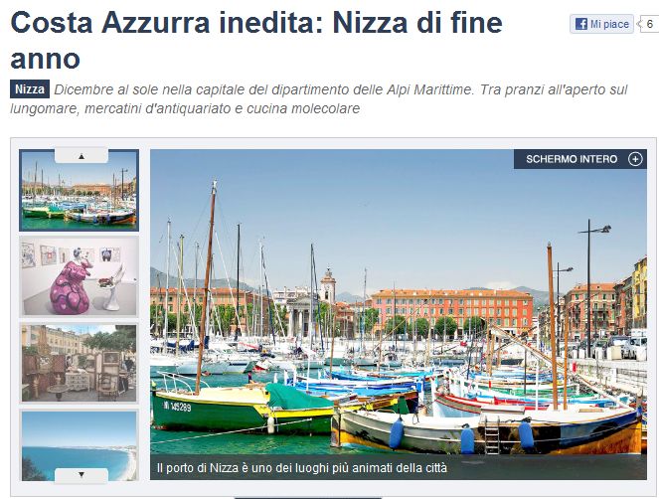The width and height of the screenshot is (659, 499).
Task: Show more thumbnails with the down arrow
Action: pyautogui.click(x=82, y=474)
